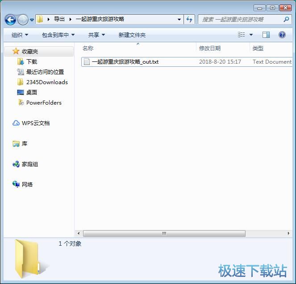Open 库 in navigation pane
Image resolution: width=296 pixels, height=284 pixels.
25,144
